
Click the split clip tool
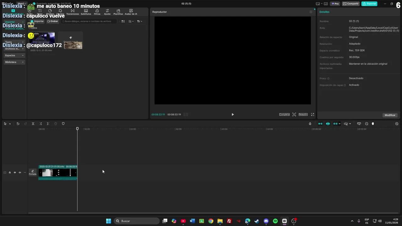tap(33, 124)
